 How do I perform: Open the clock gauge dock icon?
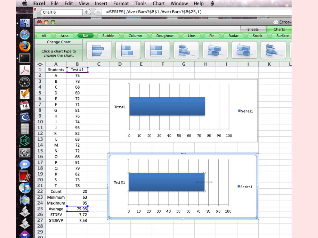click(25, 82)
